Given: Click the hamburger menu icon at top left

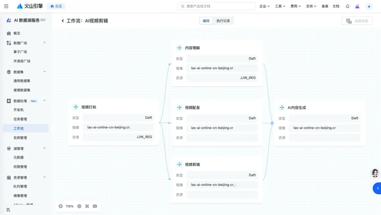Looking at the screenshot, I should point(7,7).
